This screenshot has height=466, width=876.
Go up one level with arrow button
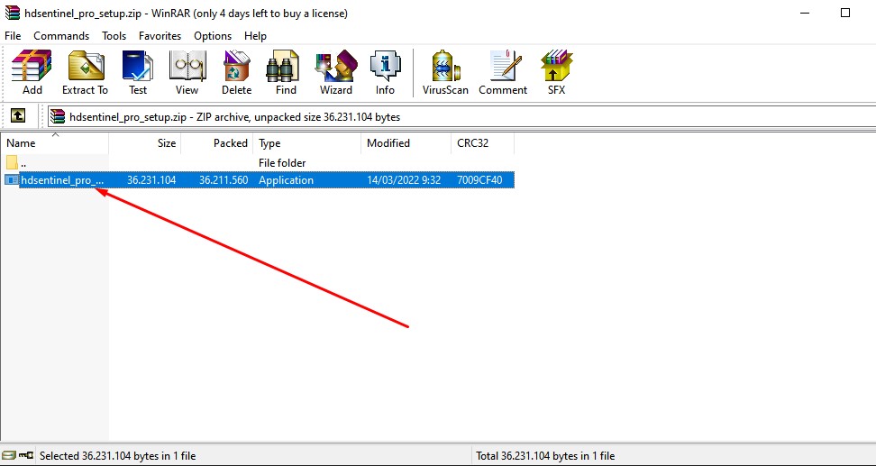pos(18,116)
